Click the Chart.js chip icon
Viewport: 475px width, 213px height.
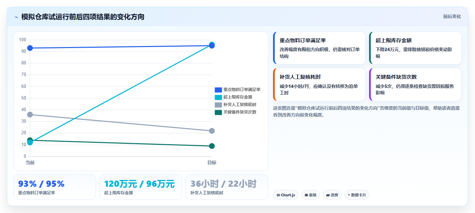[x=278, y=195]
